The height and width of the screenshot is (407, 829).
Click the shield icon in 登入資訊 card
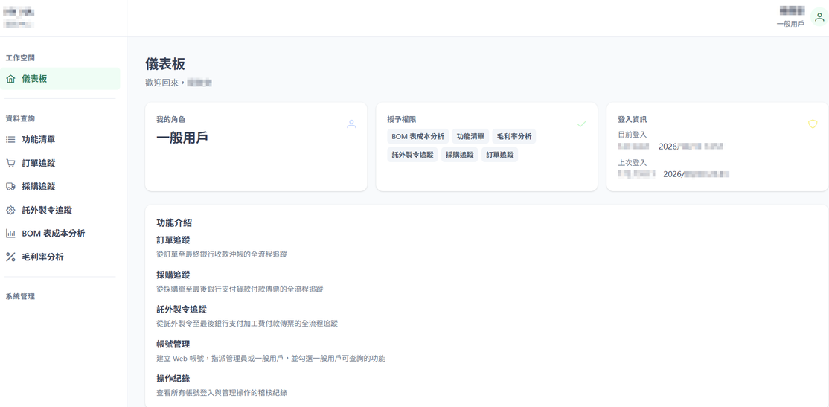[813, 124]
